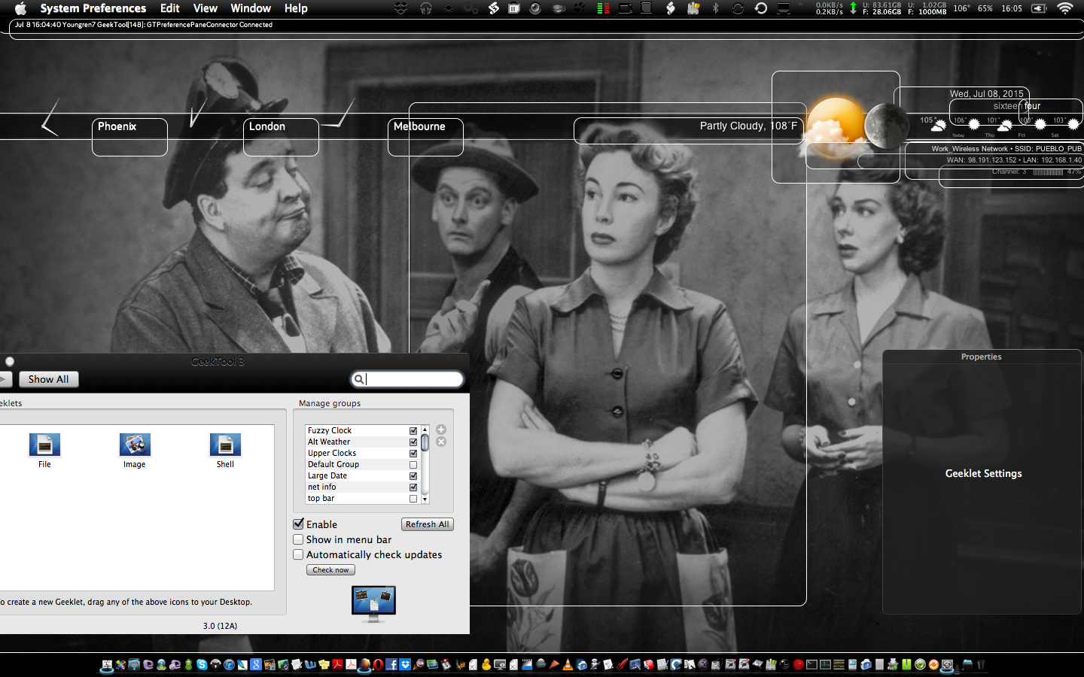
Task: Click the 16:05 menu bar clock
Action: [1012, 8]
